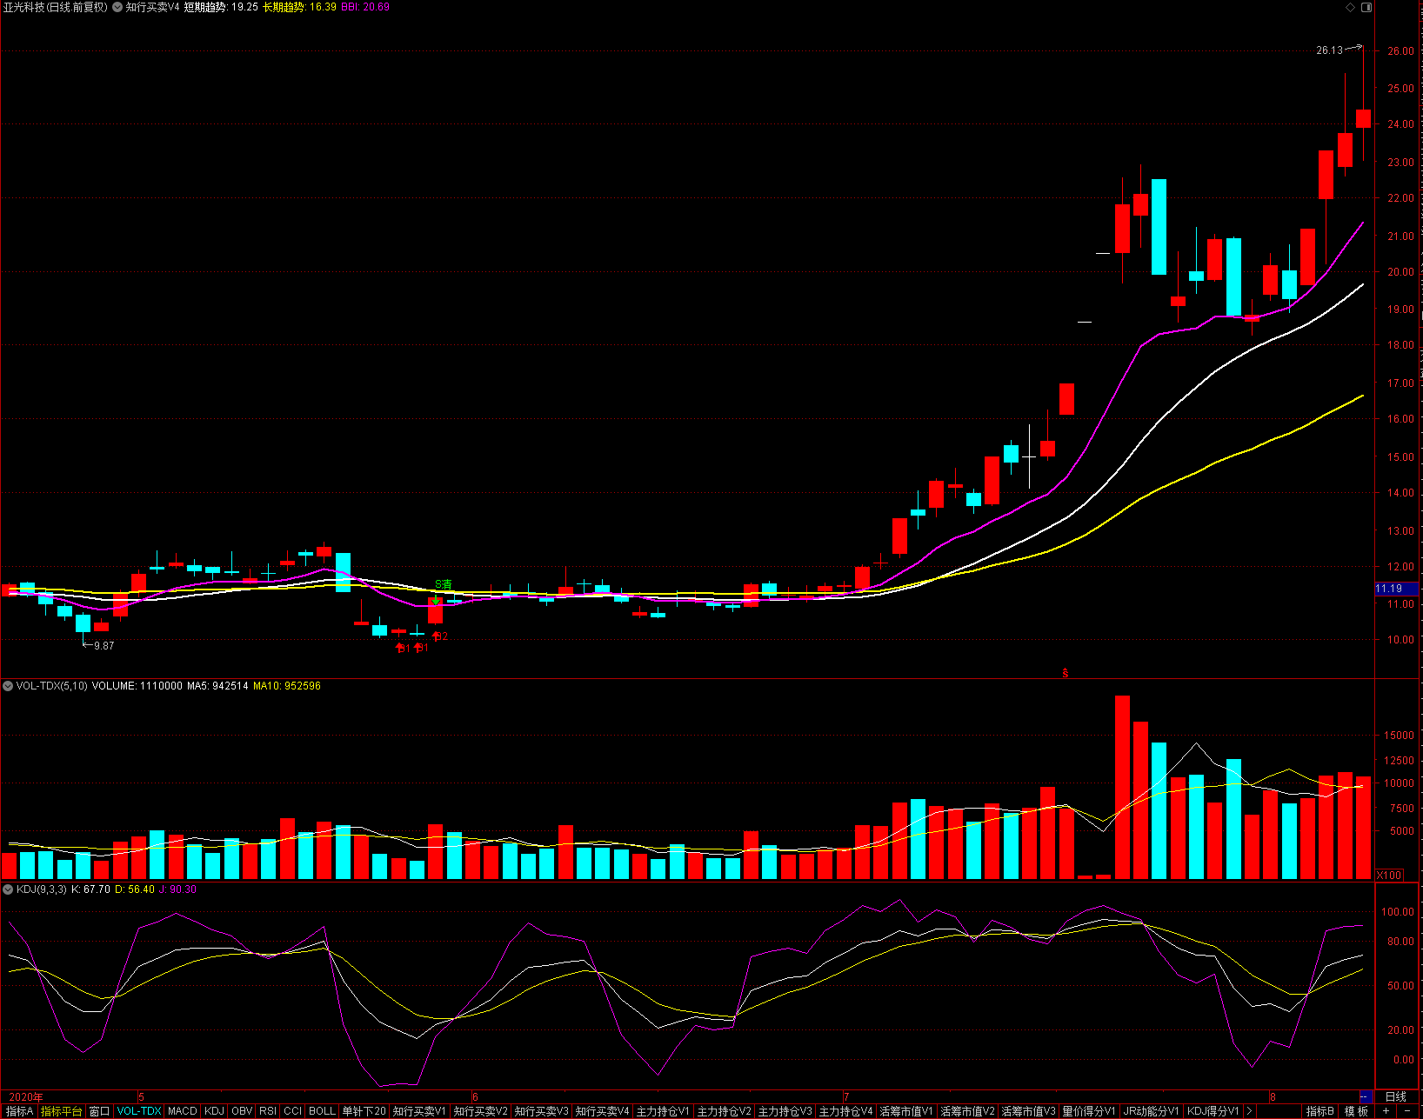Open the VOL-TDX panel dropdown arrow
Image resolution: width=1423 pixels, height=1119 pixels.
[8, 686]
